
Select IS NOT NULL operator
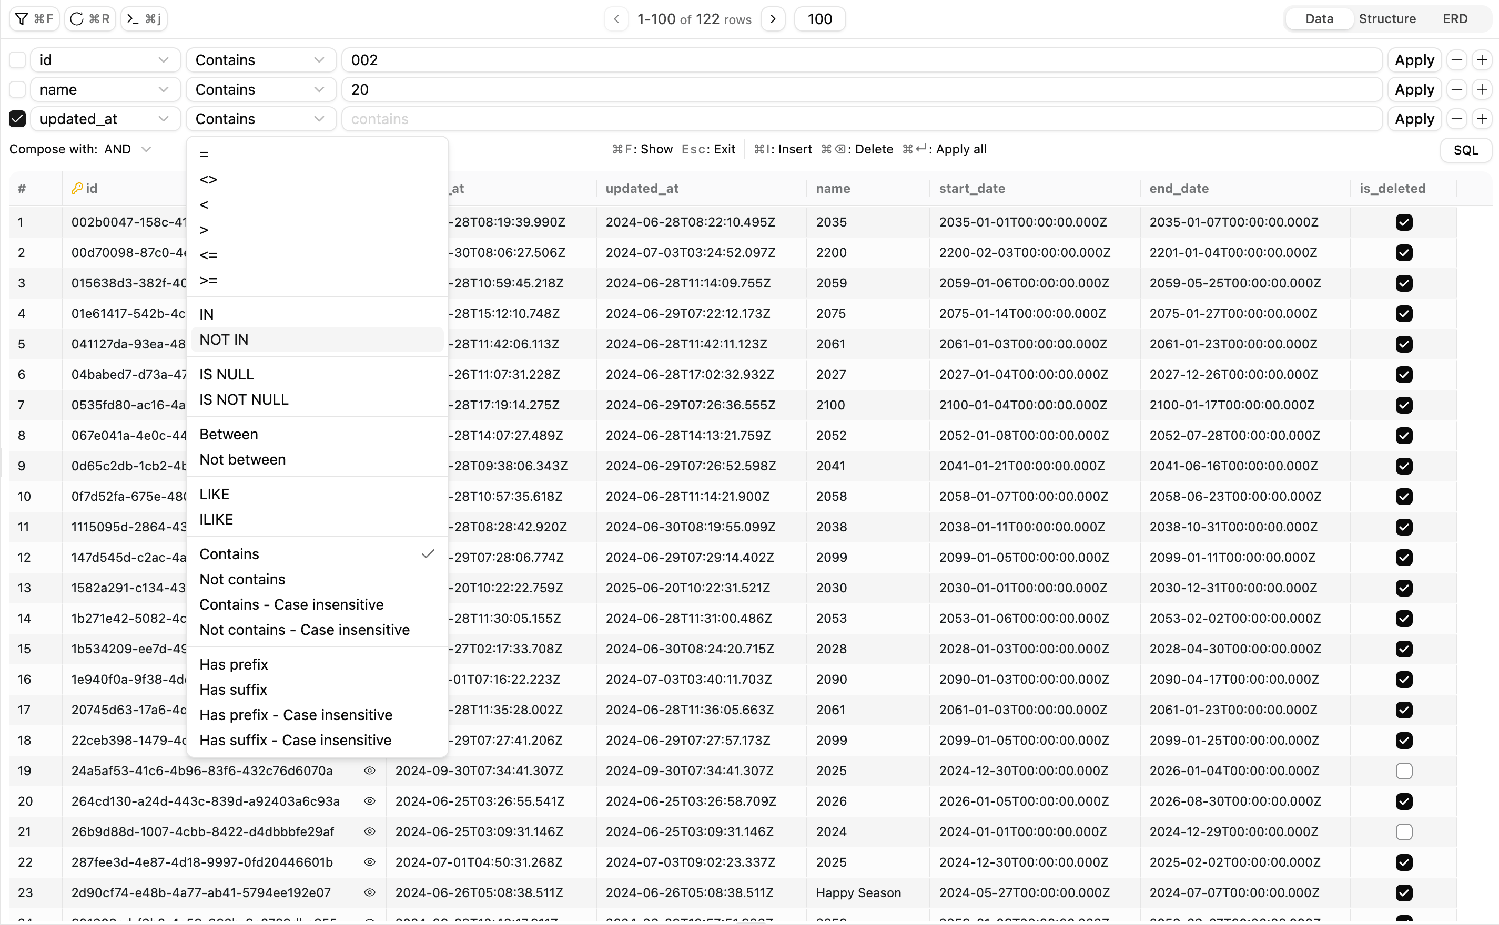[x=244, y=399]
